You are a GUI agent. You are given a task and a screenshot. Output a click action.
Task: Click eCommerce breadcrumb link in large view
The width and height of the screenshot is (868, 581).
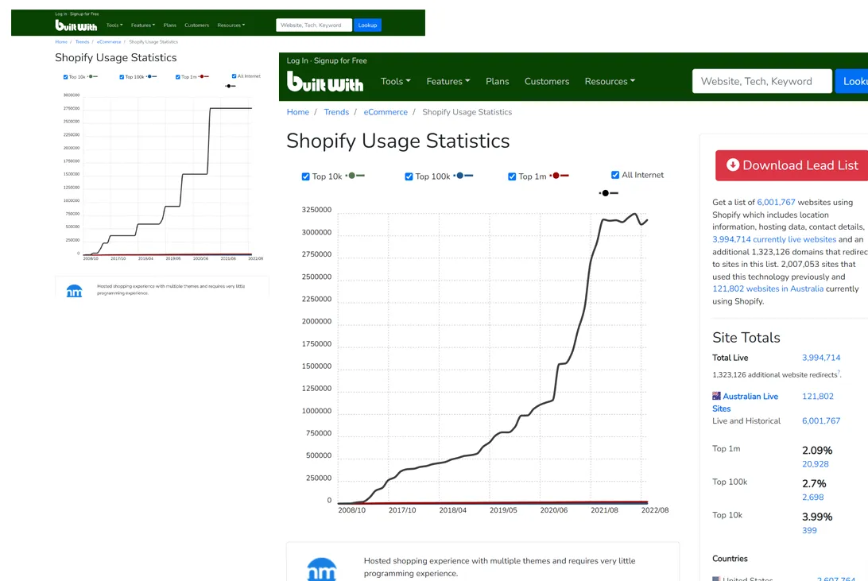tap(386, 112)
